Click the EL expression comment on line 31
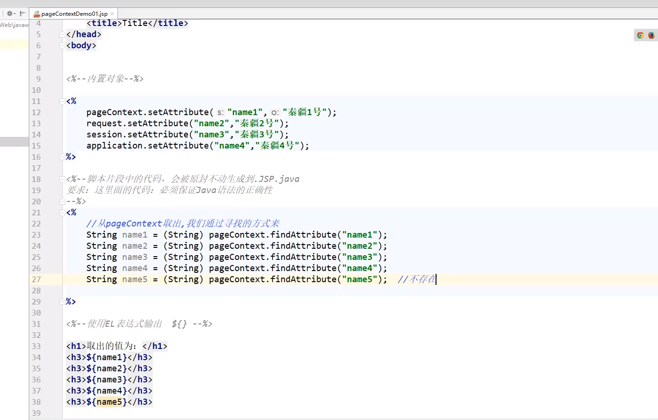 139,324
